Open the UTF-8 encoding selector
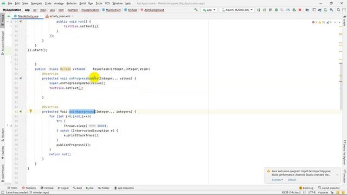 (x=312, y=192)
